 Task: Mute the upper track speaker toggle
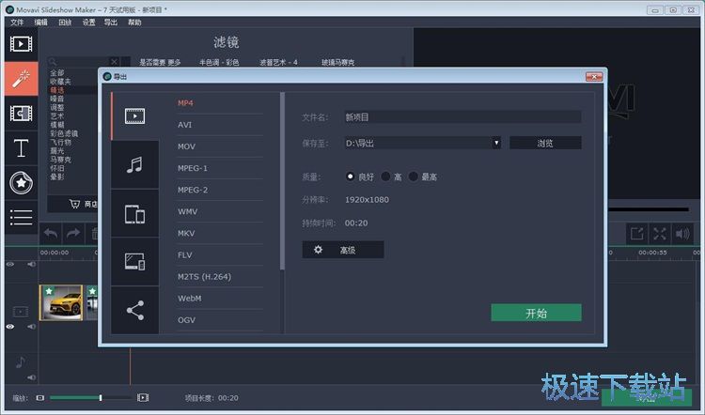(31, 264)
